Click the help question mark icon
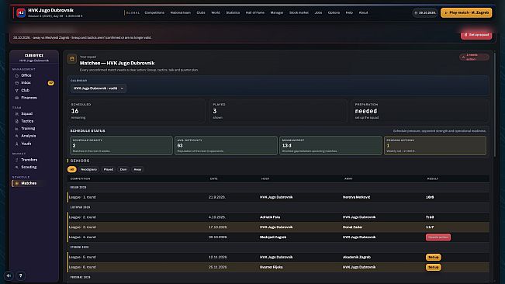Image resolution: width=505 pixels, height=284 pixels. click(x=21, y=275)
